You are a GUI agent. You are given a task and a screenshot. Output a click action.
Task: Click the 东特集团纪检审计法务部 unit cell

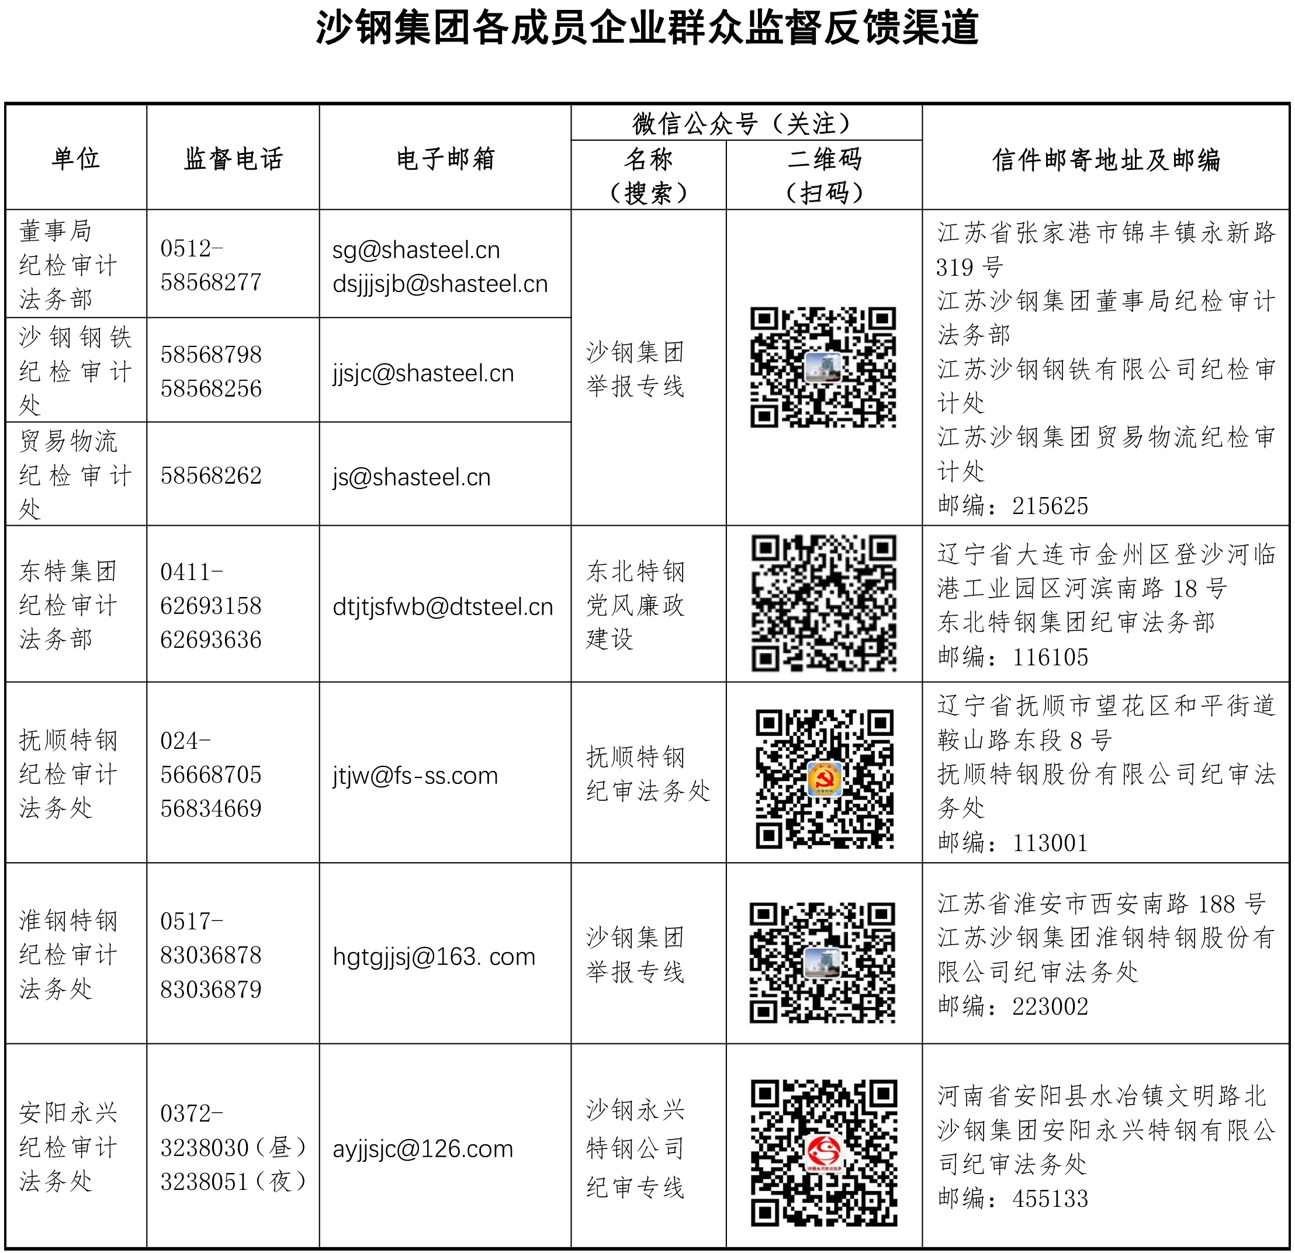(x=68, y=605)
